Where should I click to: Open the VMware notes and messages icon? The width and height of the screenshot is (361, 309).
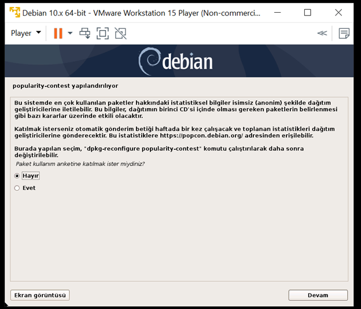click(344, 34)
